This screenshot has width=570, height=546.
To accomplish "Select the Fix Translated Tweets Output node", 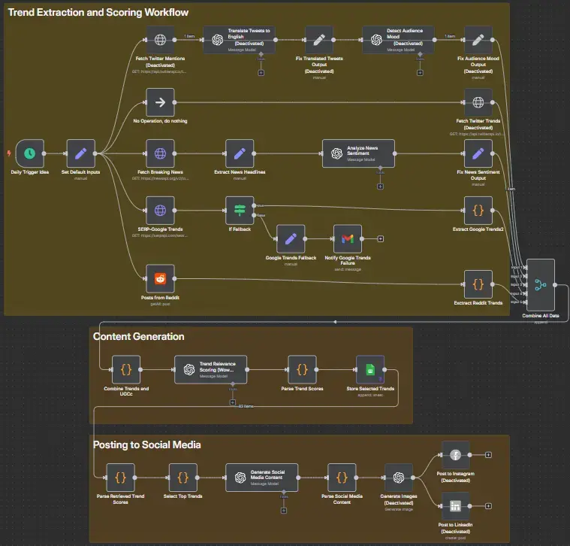I will coord(319,40).
